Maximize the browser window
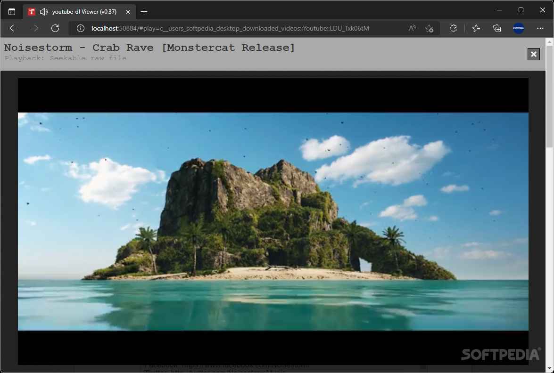This screenshot has height=373, width=554. click(521, 10)
